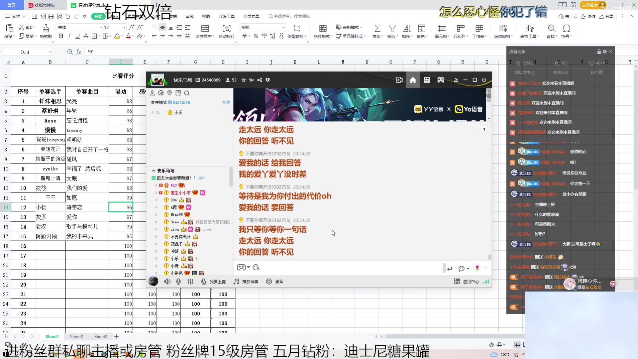Switch to the 审阅 ribbon tab

[189, 16]
